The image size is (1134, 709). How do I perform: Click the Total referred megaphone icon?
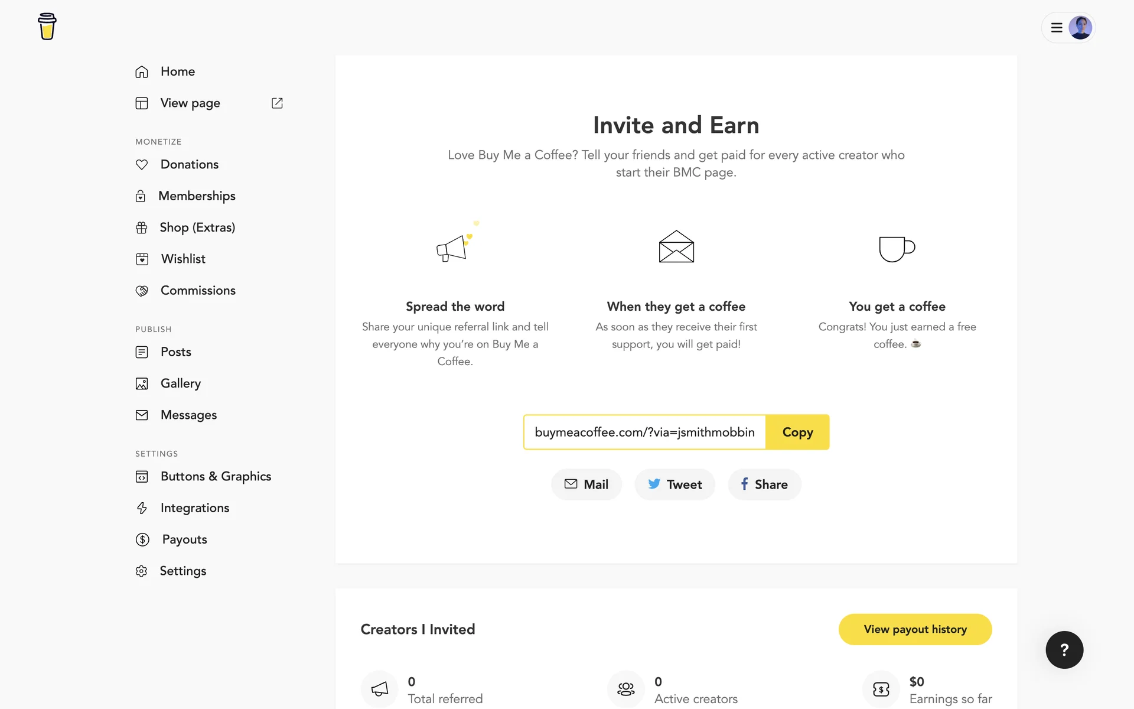[380, 689]
